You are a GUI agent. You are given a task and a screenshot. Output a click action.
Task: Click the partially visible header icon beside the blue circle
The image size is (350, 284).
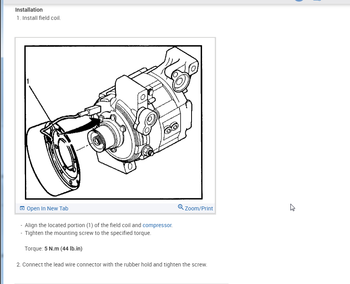coord(317,0)
